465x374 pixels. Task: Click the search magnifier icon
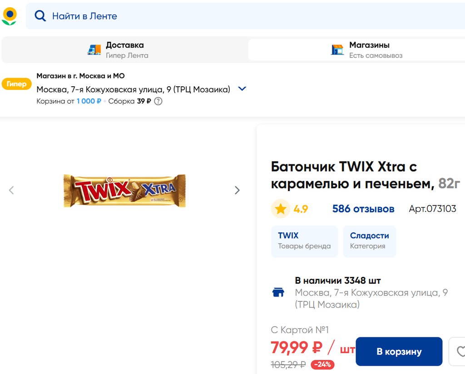tap(40, 16)
